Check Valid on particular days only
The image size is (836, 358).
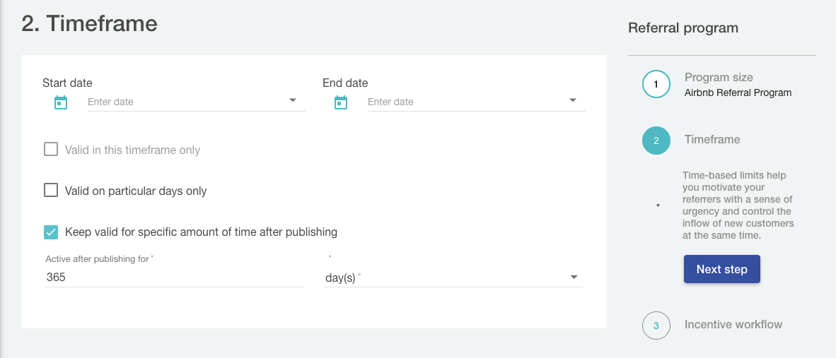coord(51,191)
